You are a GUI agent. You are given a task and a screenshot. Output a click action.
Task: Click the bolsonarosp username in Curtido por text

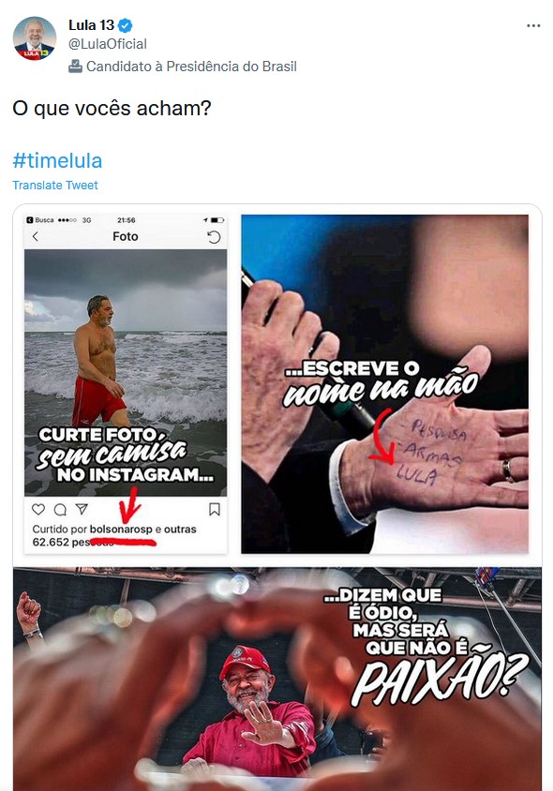tap(121, 530)
